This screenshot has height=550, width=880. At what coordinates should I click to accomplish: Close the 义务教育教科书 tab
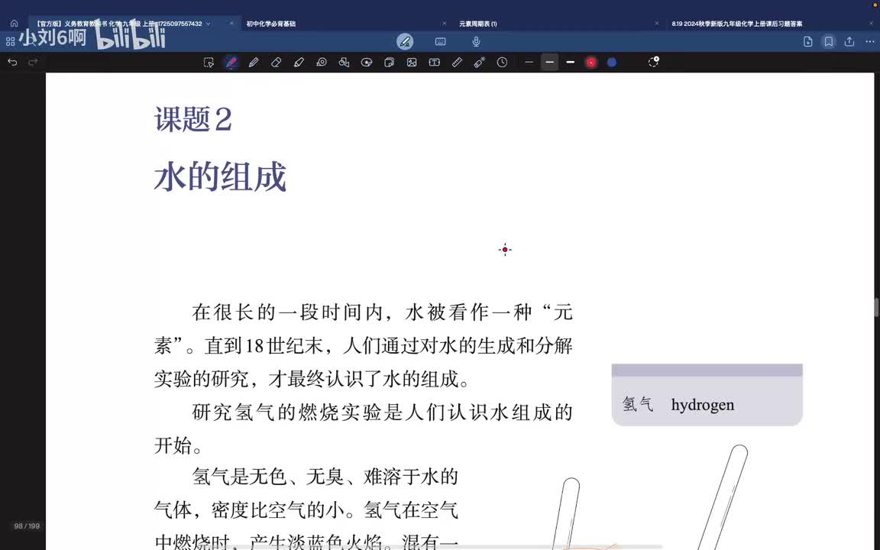[231, 24]
